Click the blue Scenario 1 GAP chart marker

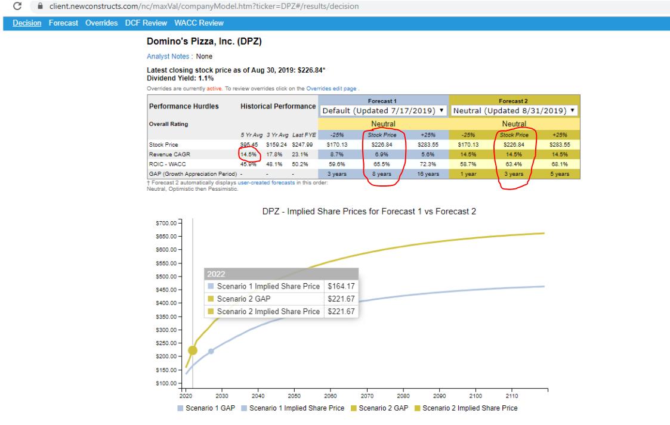(211, 351)
